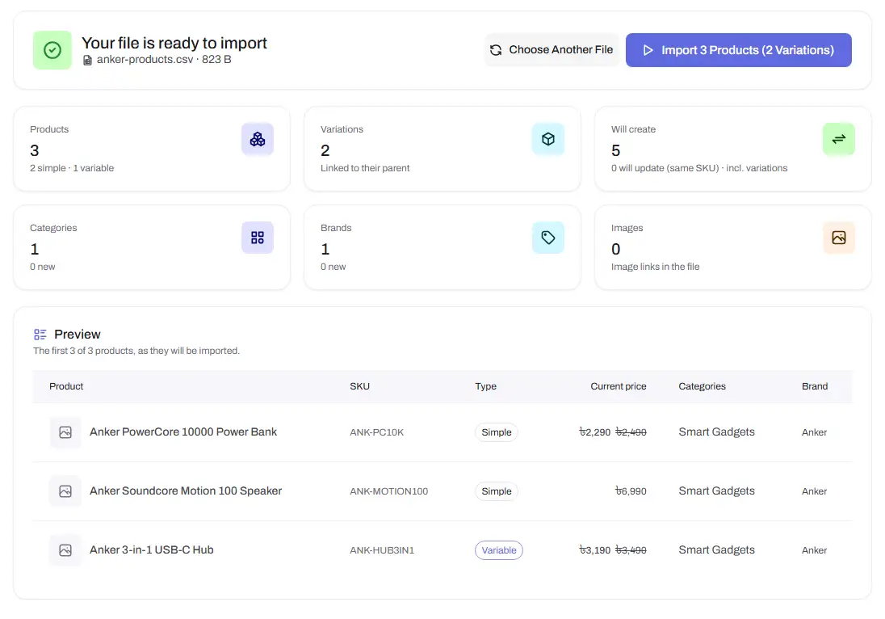Click the Brands card tag icon
The width and height of the screenshot is (885, 619).
tap(548, 238)
